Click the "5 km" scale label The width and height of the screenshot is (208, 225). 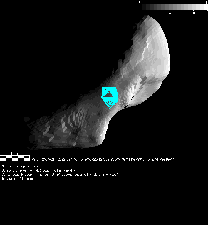click(x=15, y=154)
